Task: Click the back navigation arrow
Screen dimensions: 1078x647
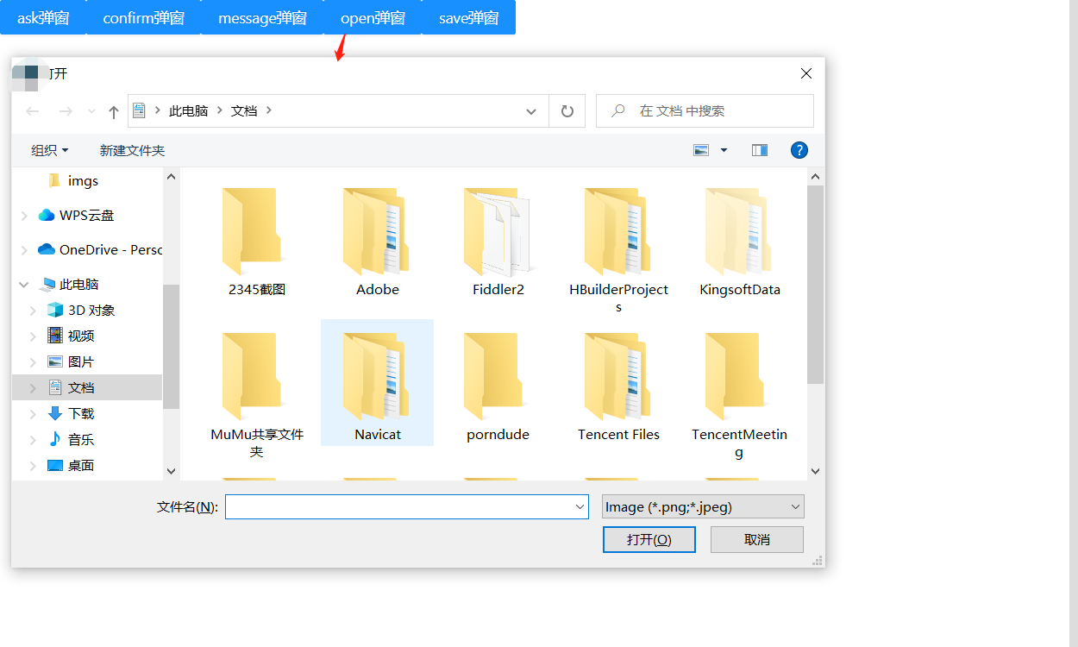Action: (32, 110)
